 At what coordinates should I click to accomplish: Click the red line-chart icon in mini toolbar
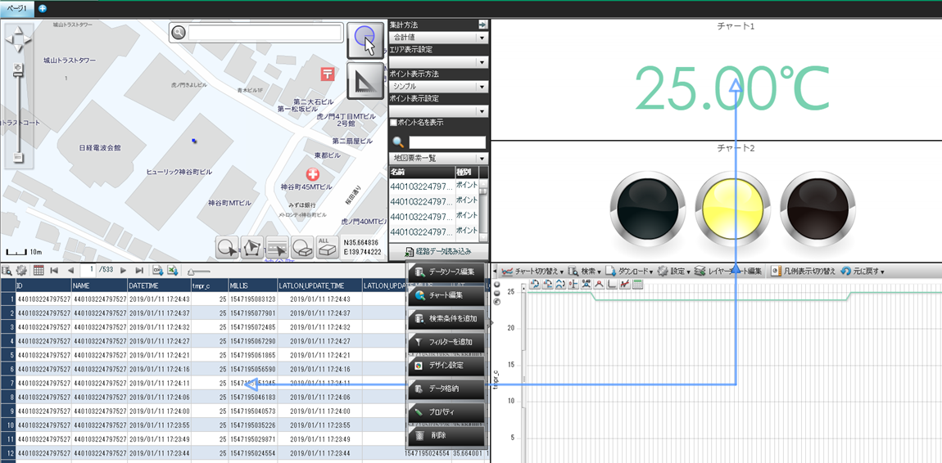(x=625, y=285)
